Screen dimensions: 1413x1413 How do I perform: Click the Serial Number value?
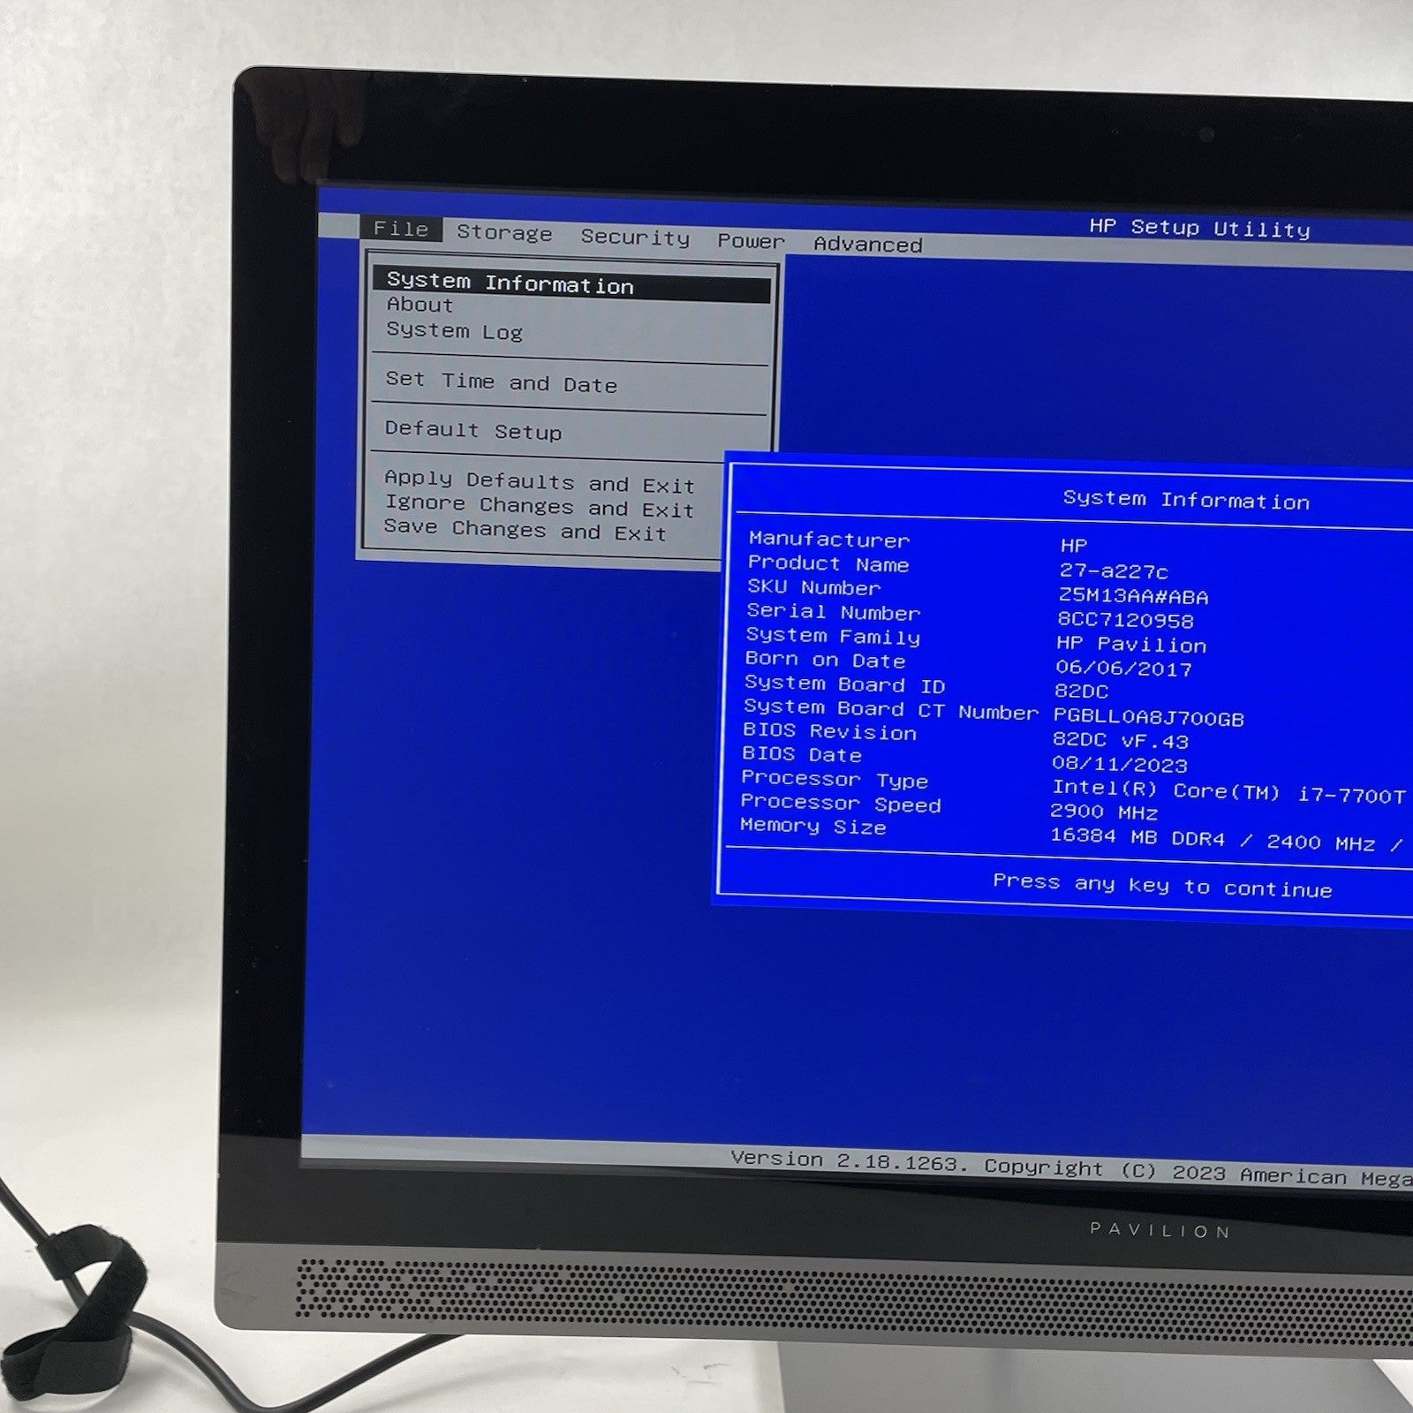point(1125,620)
